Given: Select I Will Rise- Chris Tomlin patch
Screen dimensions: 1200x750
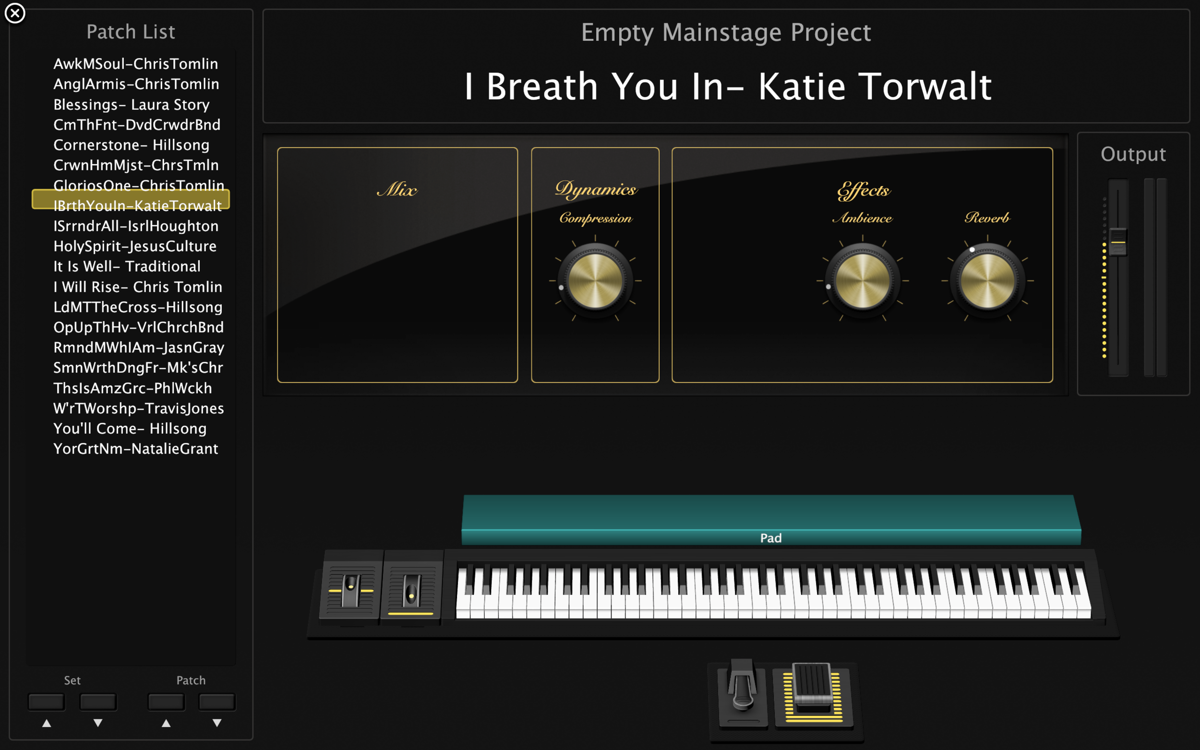Looking at the screenshot, I should click(x=137, y=286).
